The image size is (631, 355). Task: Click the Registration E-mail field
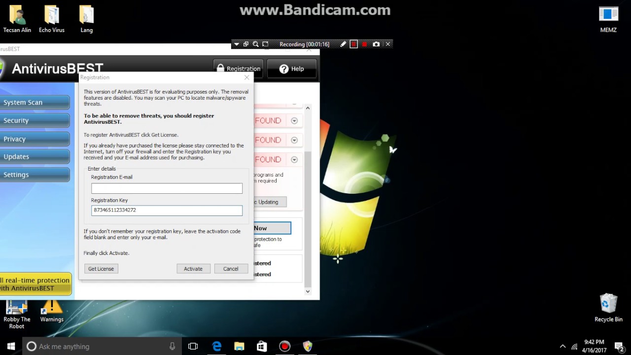[x=167, y=188]
